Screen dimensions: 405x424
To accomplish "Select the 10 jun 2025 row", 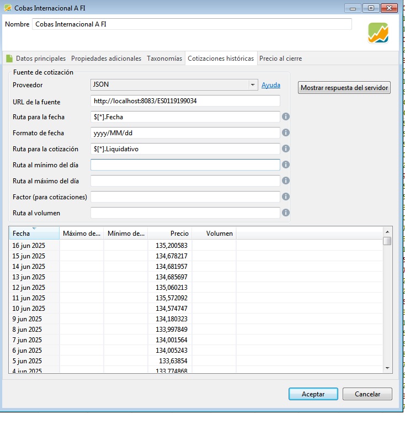I will point(196,308).
